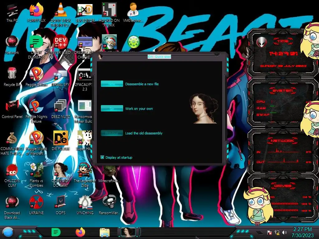Screen dimensions: 319x239
Task: Select the red Chuzzle fuzzball icon
Action: [12, 175]
